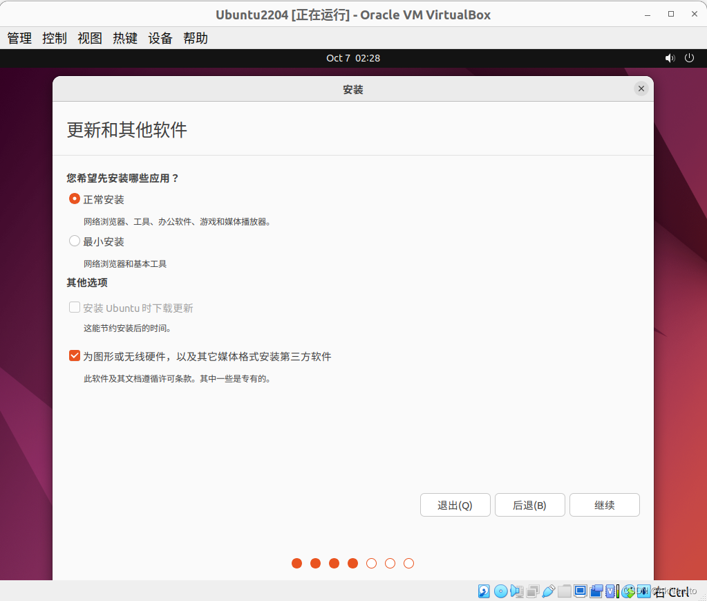Viewport: 707px width, 601px height.
Task: Open the display settings indicator icon
Action: pyautogui.click(x=581, y=591)
